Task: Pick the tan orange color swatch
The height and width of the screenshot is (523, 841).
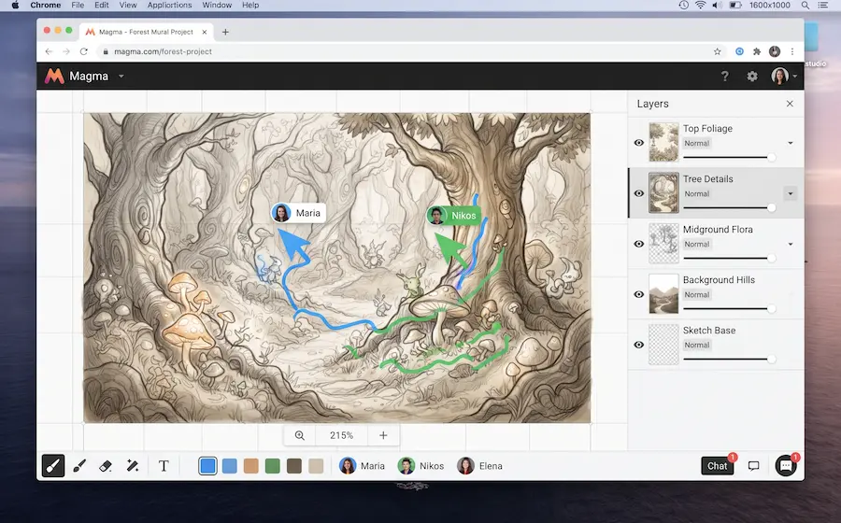Action: (x=251, y=466)
